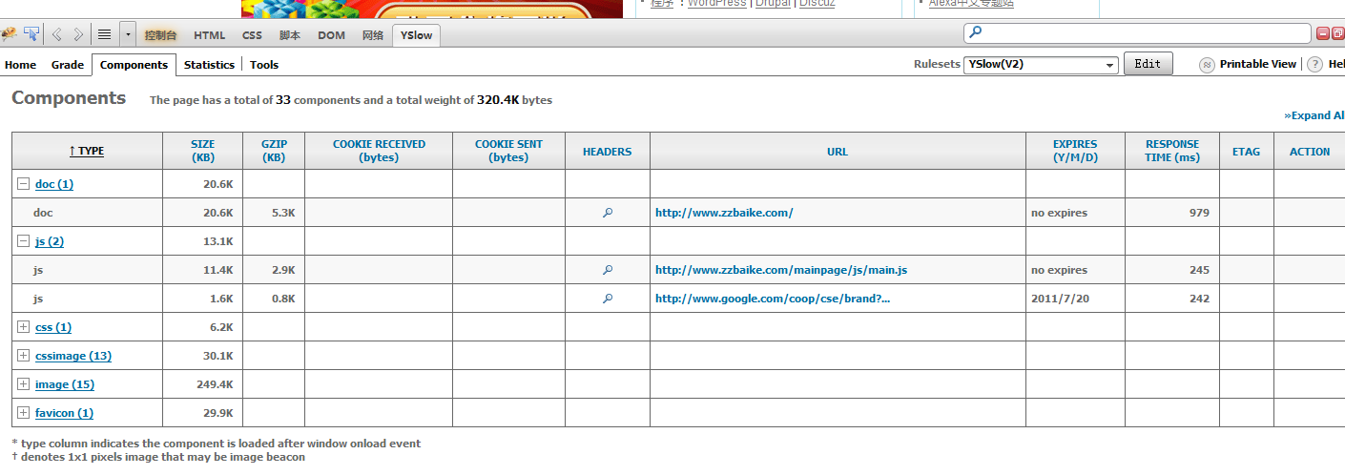Open the Rulesets YSlow(V2) dropdown
The height and width of the screenshot is (475, 1345).
click(1041, 65)
